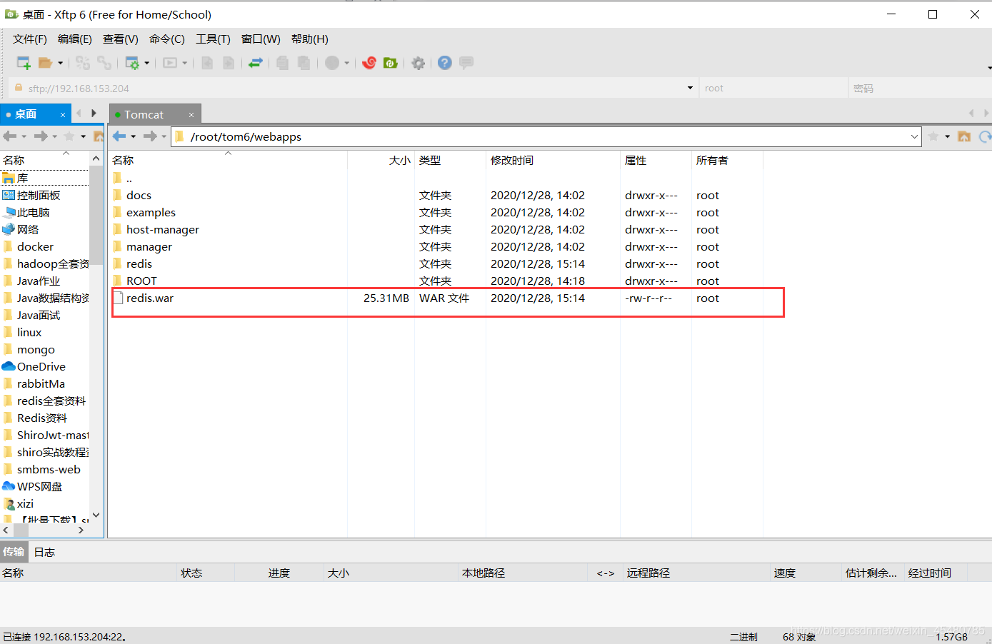992x644 pixels.
Task: Open the Options gear icon
Action: coord(419,63)
